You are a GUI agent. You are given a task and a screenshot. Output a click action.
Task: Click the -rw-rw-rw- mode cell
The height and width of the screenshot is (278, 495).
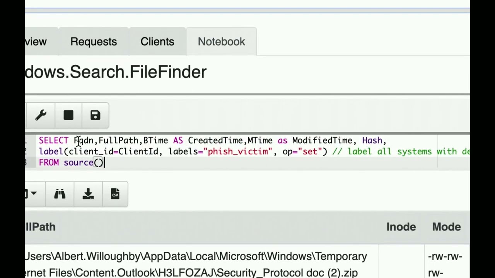445,264
